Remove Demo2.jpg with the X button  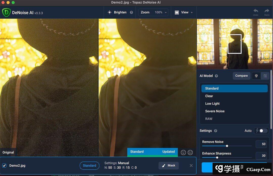coord(191,165)
